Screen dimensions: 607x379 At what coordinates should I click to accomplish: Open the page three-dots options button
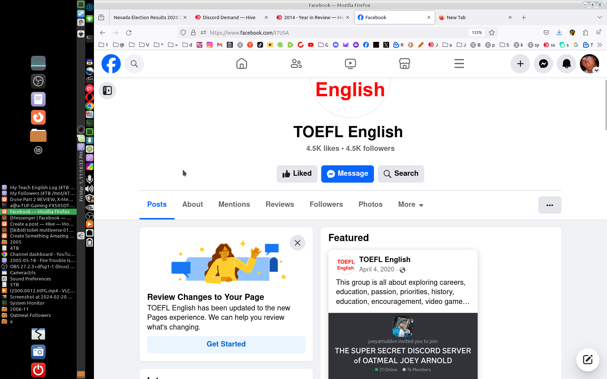(x=550, y=205)
